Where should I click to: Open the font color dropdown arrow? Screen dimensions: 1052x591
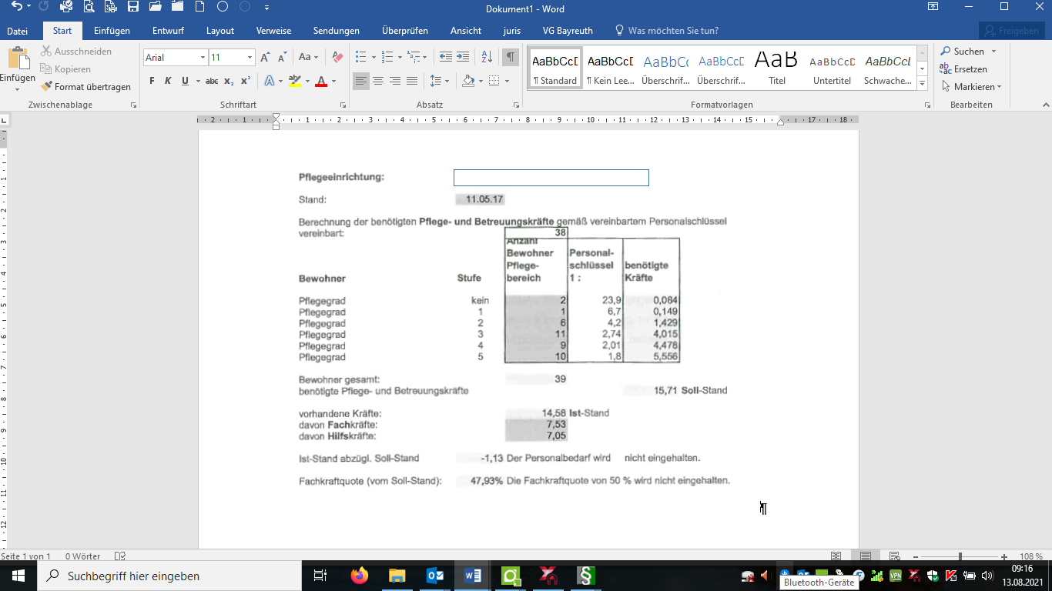point(333,81)
